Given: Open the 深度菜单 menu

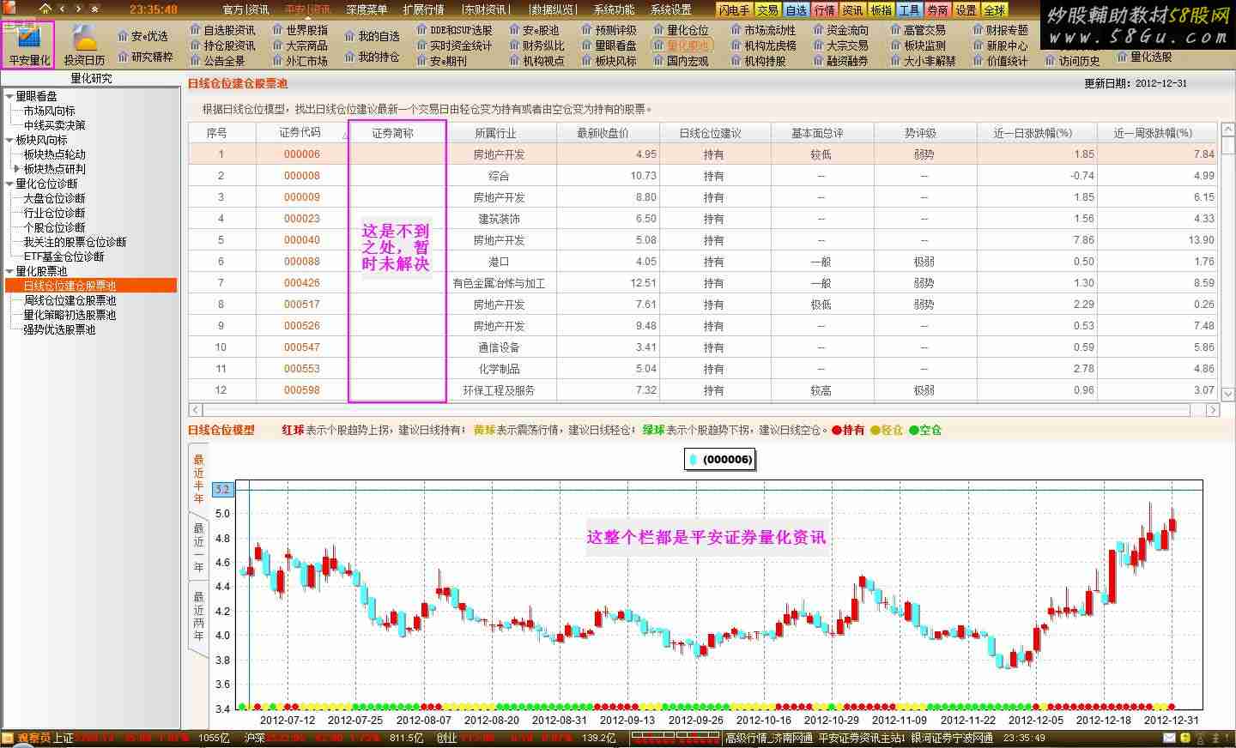Looking at the screenshot, I should coord(367,9).
